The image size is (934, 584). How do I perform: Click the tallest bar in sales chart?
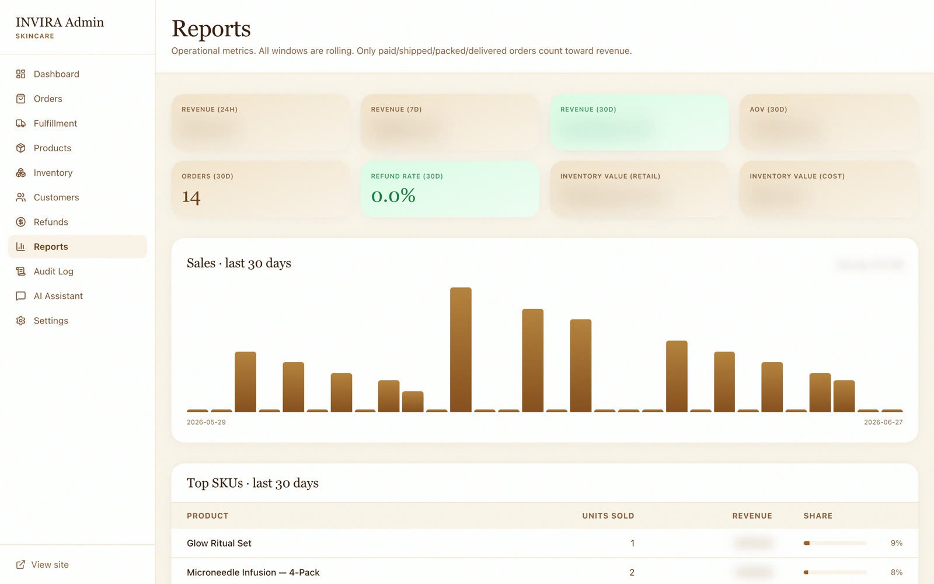point(461,350)
